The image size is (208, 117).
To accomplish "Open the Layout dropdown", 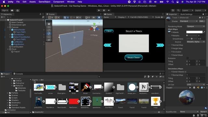I will pyautogui.click(x=200, y=10).
